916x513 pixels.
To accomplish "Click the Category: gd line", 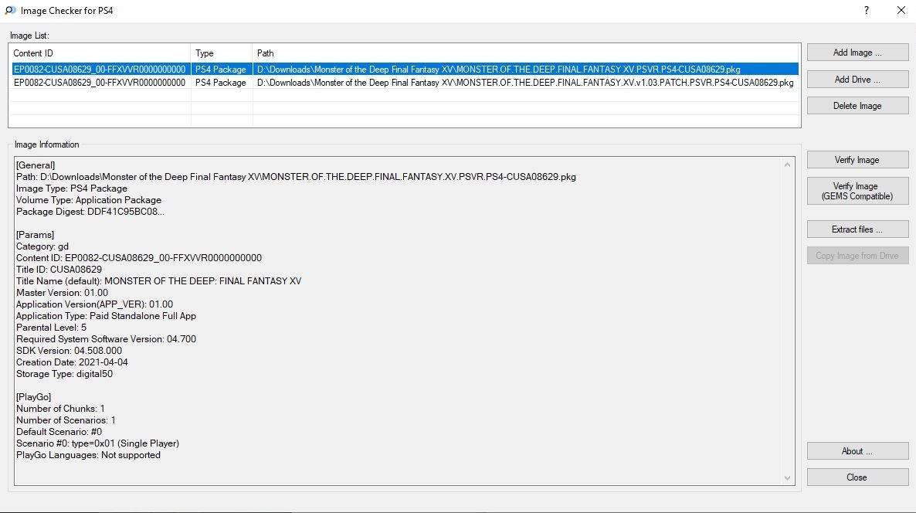I will (42, 246).
